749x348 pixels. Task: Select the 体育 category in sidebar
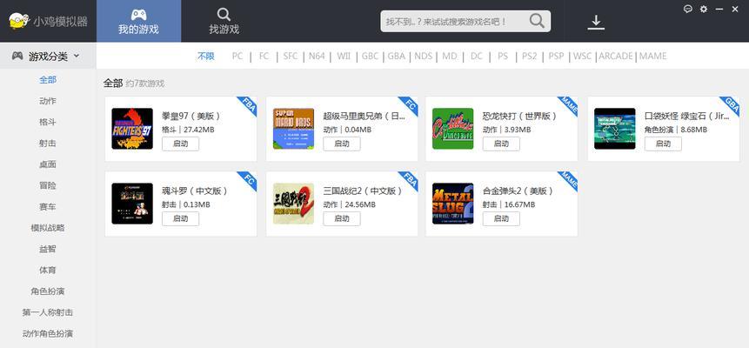coord(48,270)
